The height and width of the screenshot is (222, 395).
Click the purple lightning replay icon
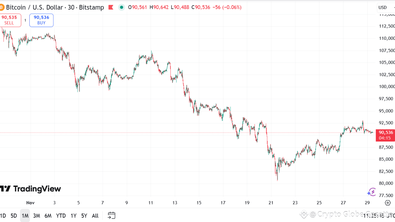371,192
